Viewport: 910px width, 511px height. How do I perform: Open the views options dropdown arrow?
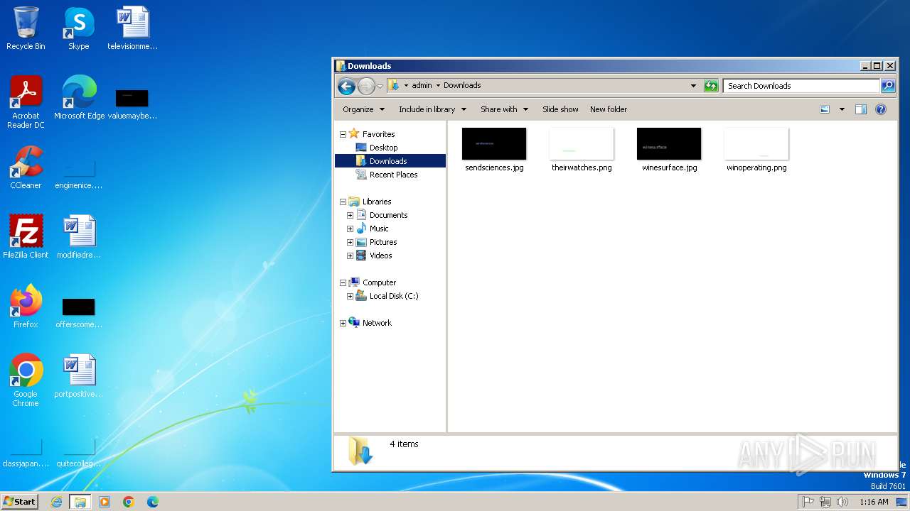842,109
